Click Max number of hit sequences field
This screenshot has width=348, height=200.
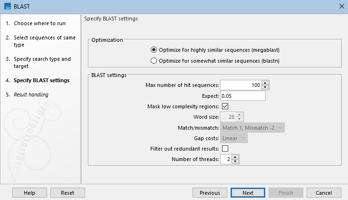point(241,85)
